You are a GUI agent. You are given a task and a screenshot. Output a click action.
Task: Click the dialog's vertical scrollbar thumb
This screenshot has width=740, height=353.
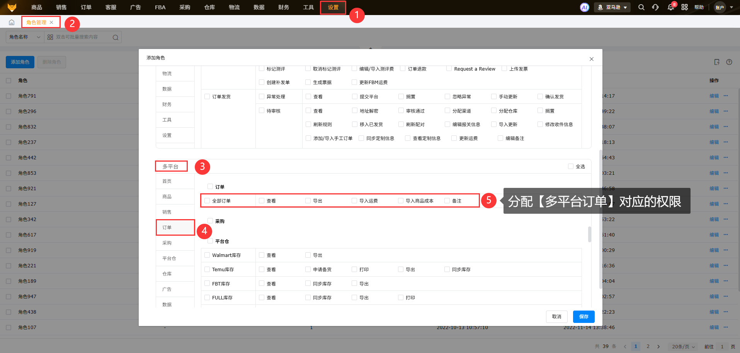pos(589,234)
